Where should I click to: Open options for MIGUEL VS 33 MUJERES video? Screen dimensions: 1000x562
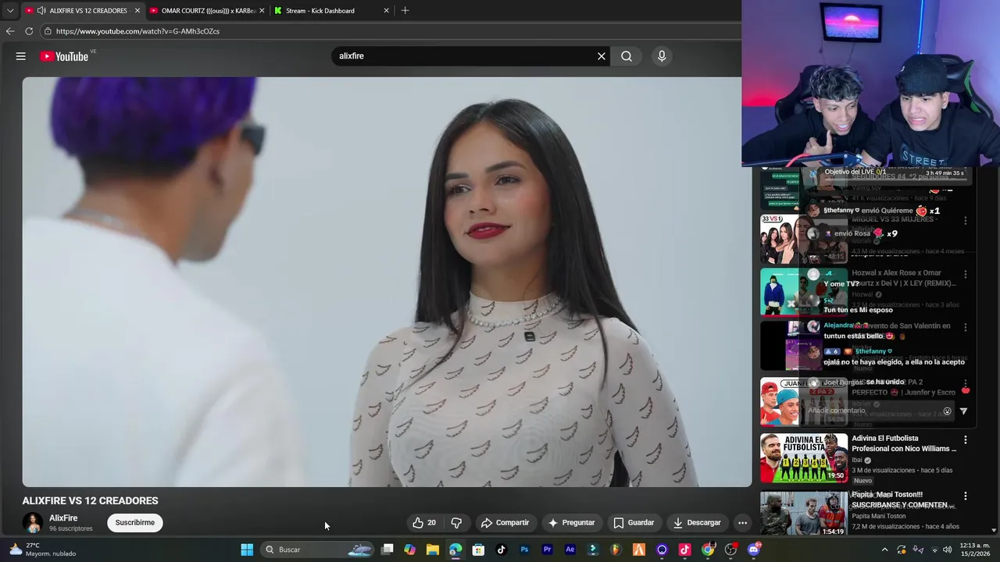pyautogui.click(x=966, y=221)
